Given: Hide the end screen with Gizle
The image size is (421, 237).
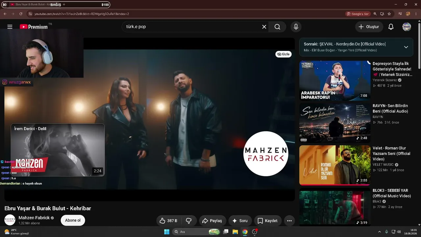Looking at the screenshot, I should (x=284, y=54).
